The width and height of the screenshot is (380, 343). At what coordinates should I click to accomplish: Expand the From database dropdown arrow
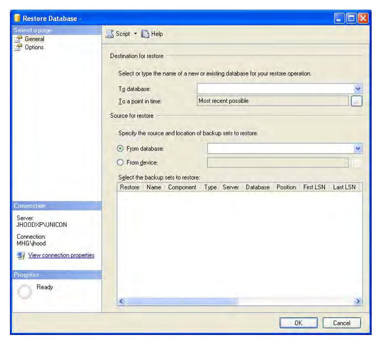click(x=358, y=149)
